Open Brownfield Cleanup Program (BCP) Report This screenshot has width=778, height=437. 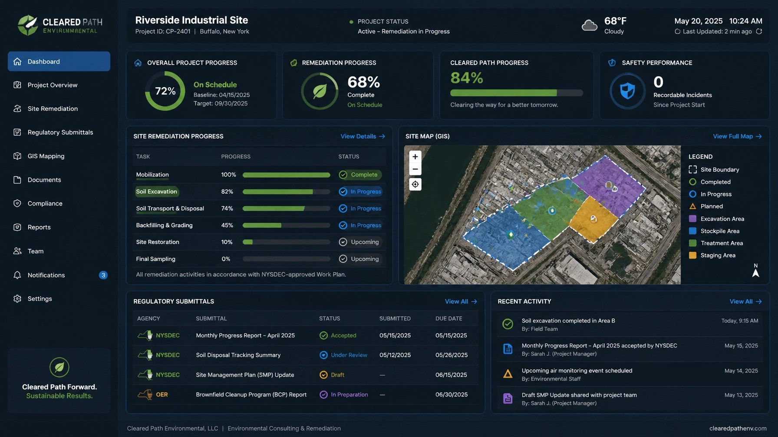click(251, 395)
